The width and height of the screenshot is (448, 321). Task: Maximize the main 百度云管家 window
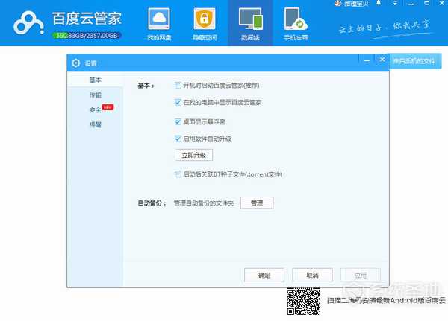click(x=427, y=3)
